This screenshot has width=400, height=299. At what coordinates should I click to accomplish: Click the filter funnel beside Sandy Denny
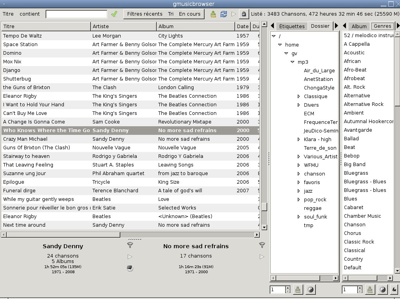coord(130,245)
